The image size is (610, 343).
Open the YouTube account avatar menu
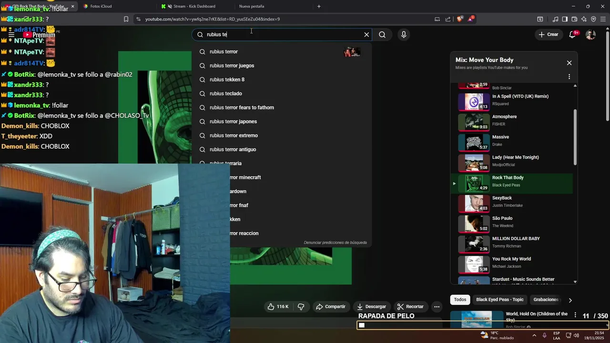(x=590, y=34)
